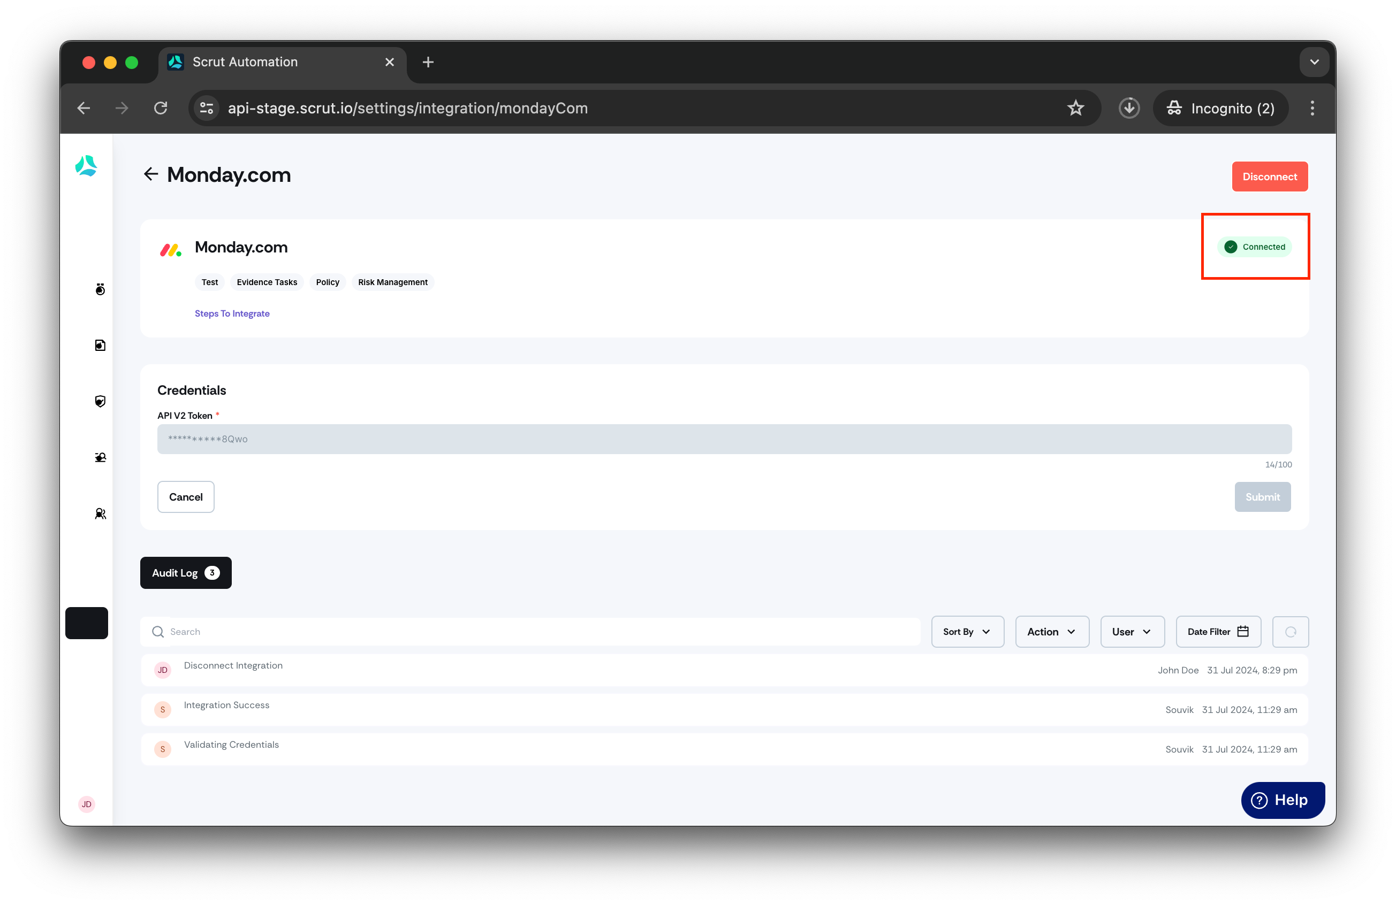
Task: Open the Sort By dropdown
Action: 967,631
